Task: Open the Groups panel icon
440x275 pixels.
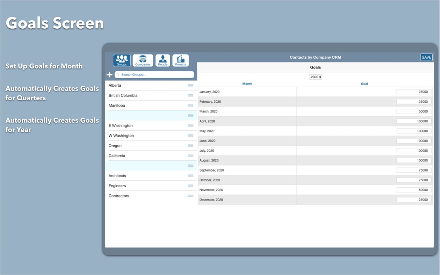Action: pos(121,60)
